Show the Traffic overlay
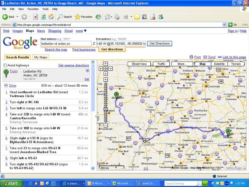This screenshot has width=249, height=187. point(161,64)
